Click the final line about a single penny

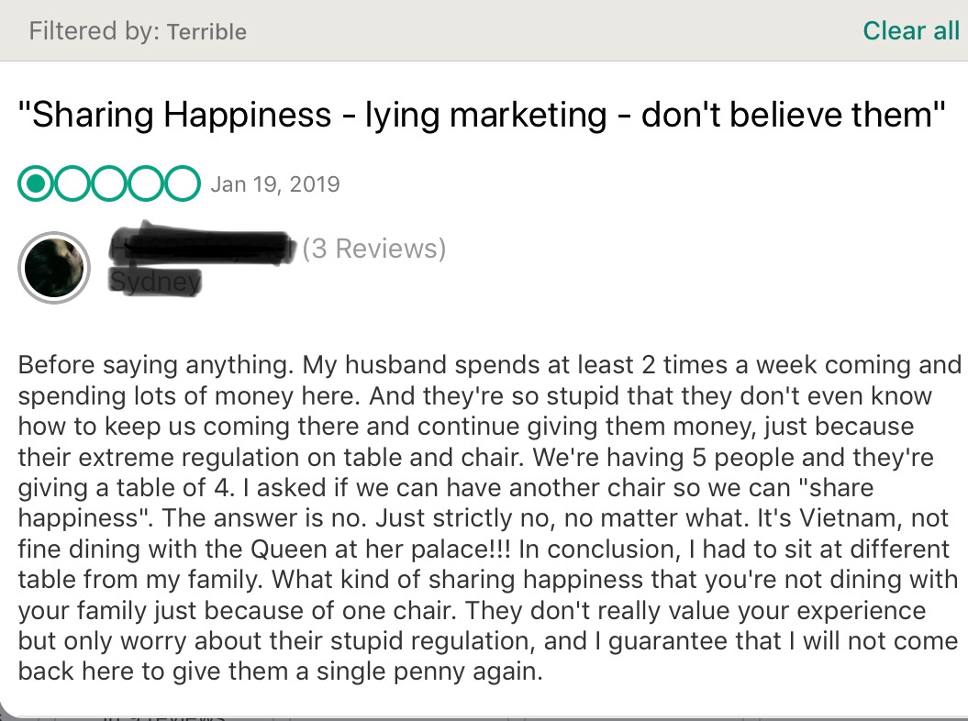point(281,671)
